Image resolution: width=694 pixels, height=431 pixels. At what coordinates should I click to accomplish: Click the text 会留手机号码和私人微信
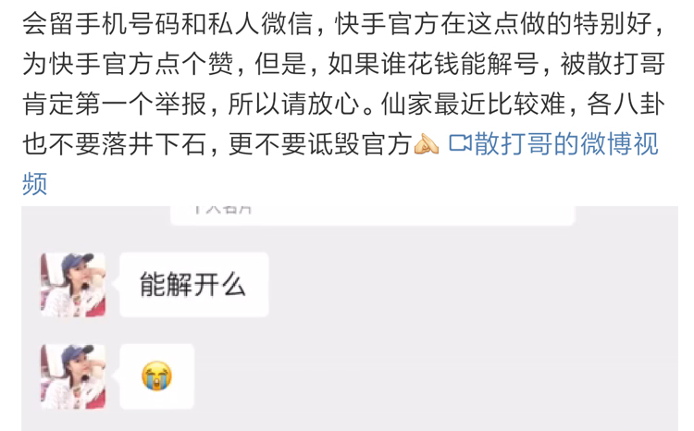[x=167, y=23]
